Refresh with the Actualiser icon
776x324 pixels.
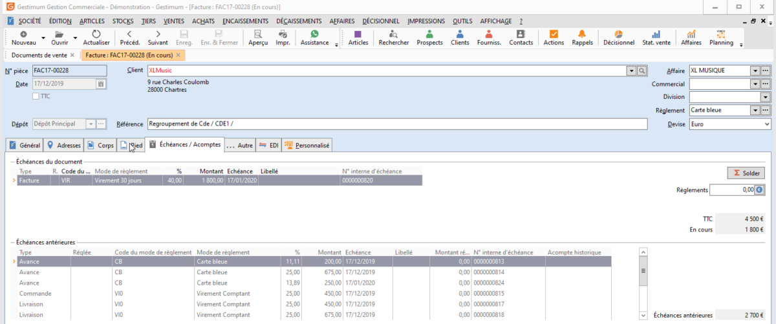tap(96, 34)
